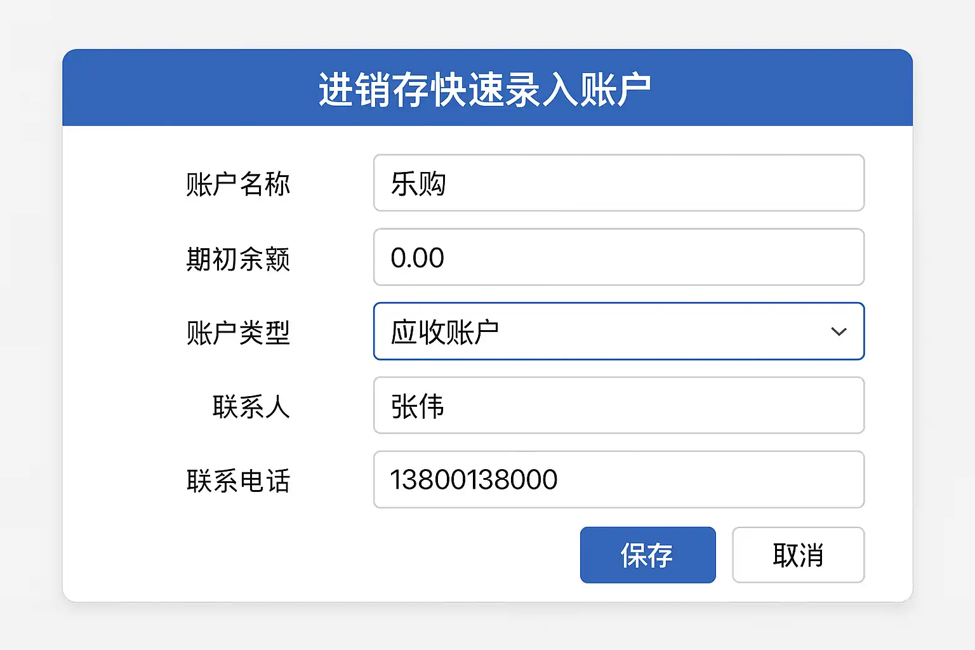975x650 pixels.
Task: Click the 期初余额 label text
Action: (238, 258)
